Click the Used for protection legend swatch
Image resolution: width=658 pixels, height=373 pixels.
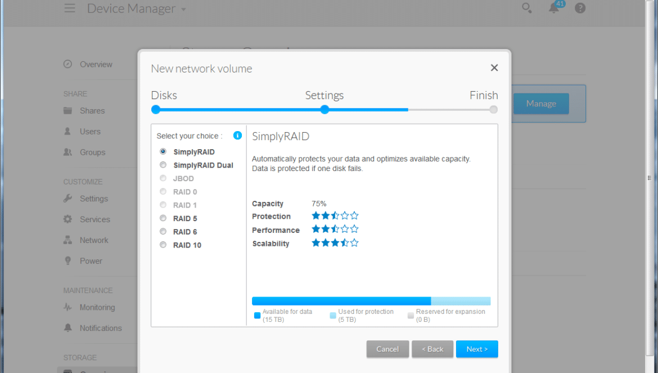(333, 316)
